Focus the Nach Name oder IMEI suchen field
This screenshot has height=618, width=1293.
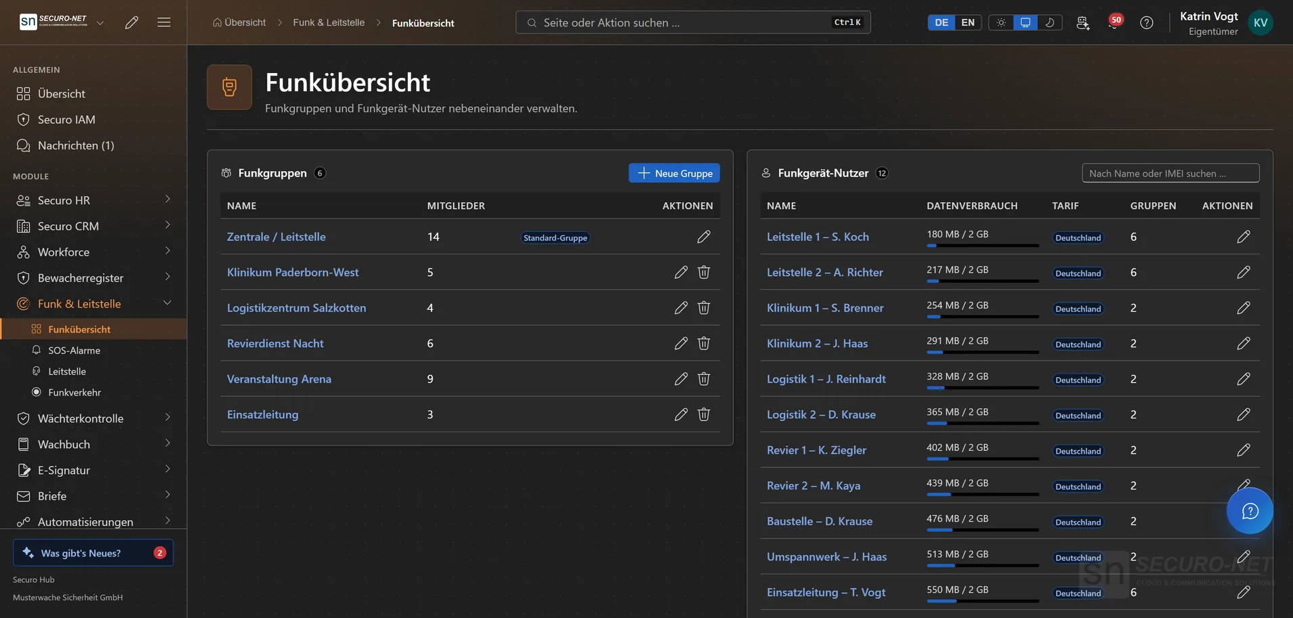[1171, 173]
